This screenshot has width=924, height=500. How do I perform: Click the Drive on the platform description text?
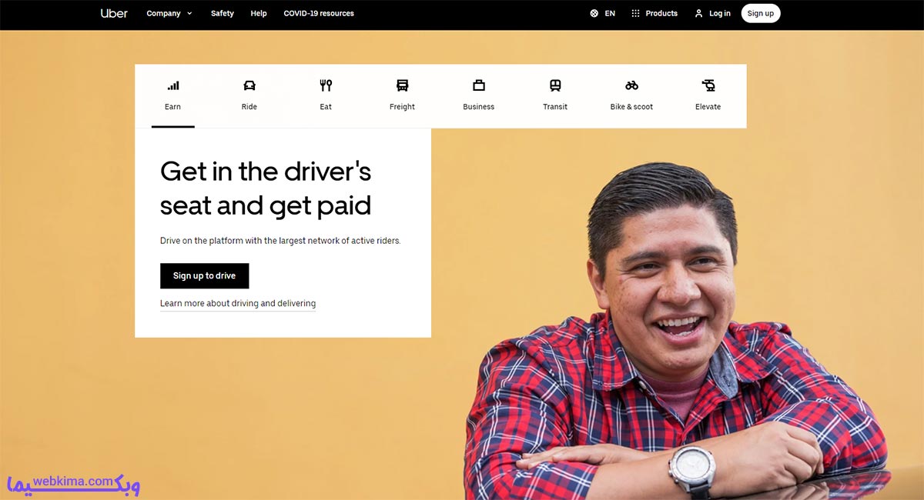pyautogui.click(x=280, y=241)
